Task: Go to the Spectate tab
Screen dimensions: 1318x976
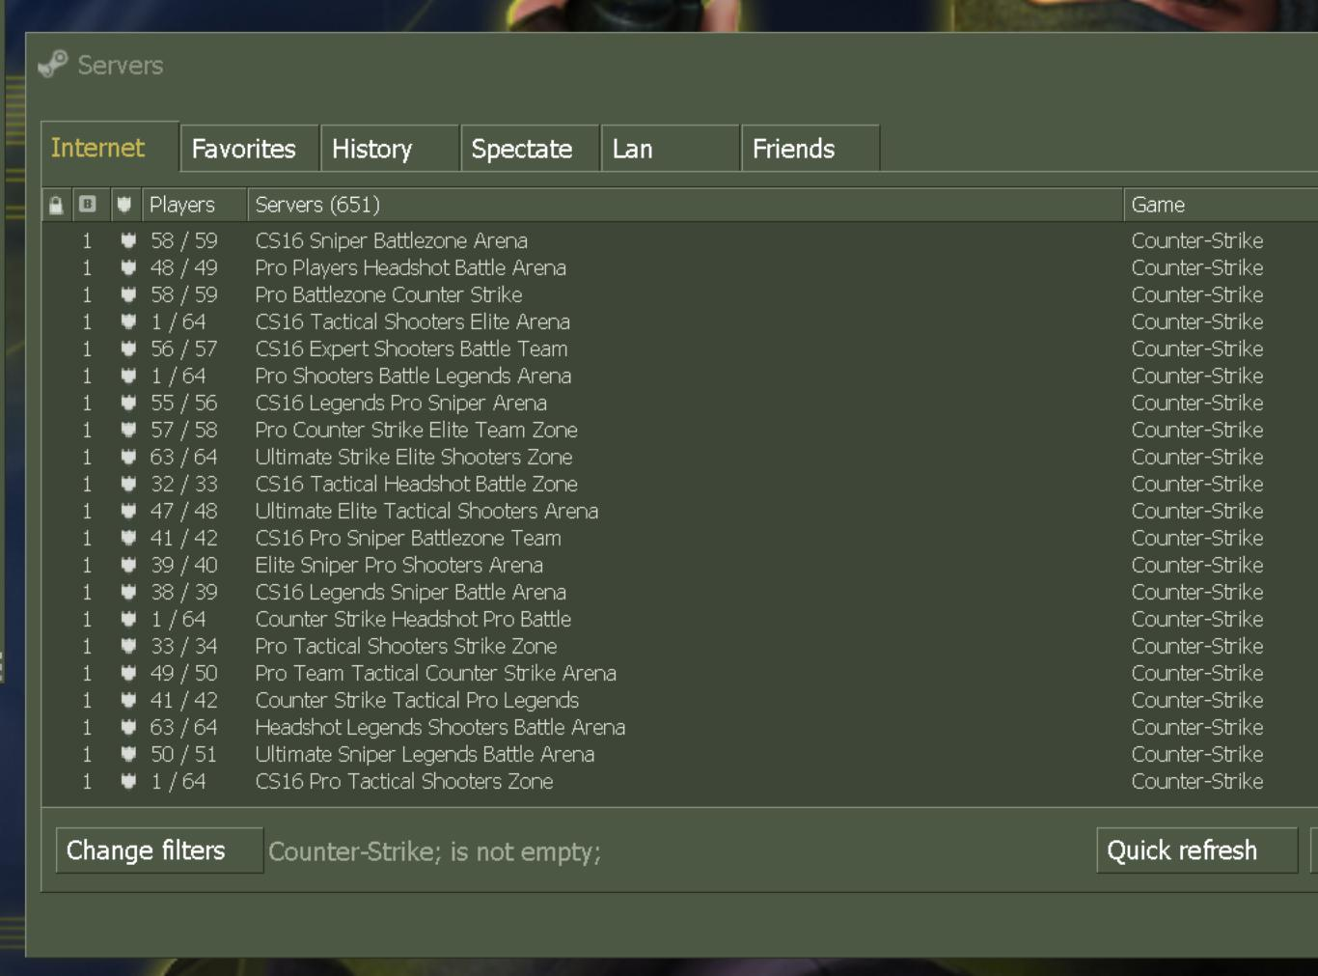Action: coord(522,149)
